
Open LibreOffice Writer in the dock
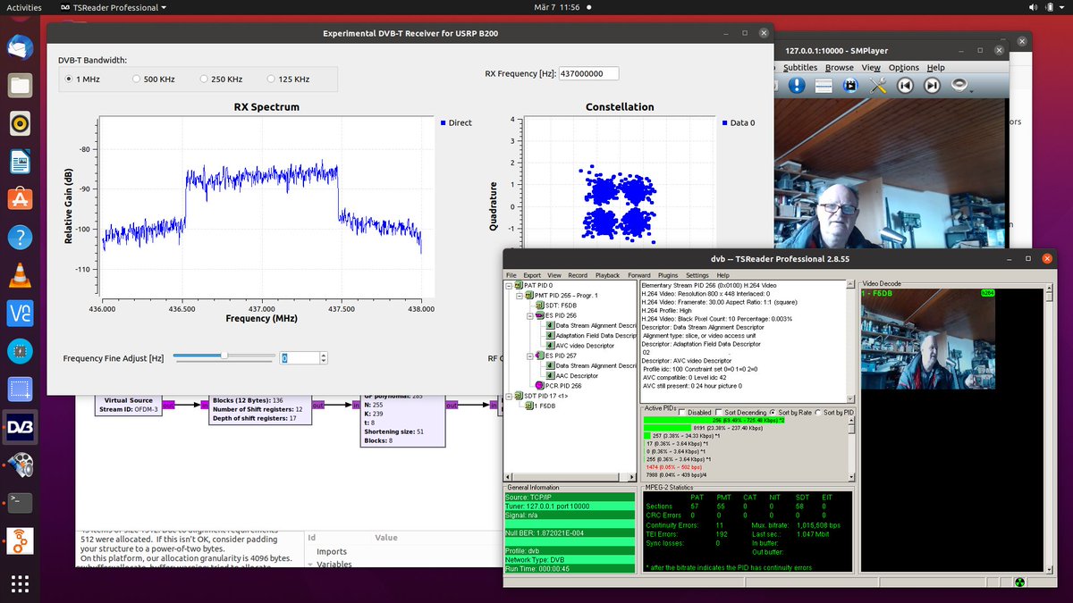click(x=20, y=162)
